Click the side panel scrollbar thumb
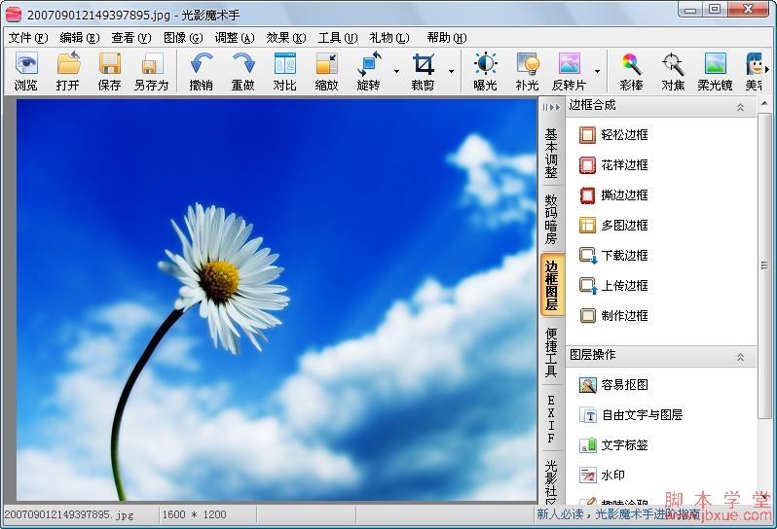This screenshot has height=529, width=777. 765,265
